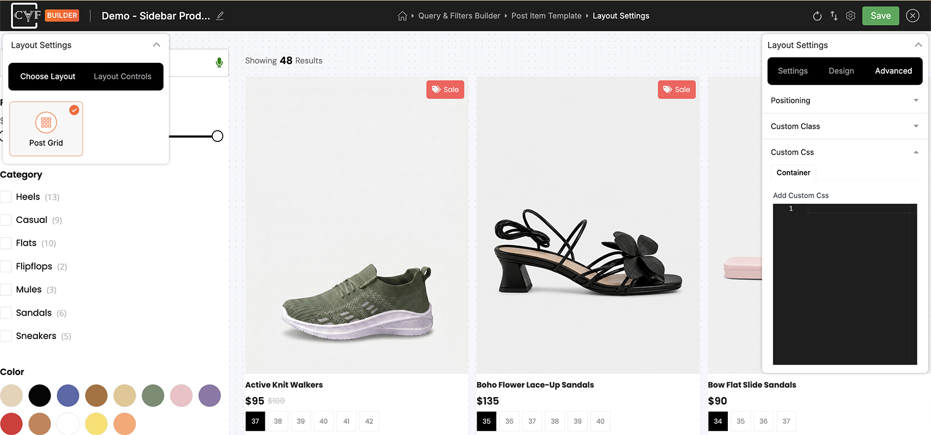Select the Post Grid layout icon
The image size is (931, 435).
click(46, 129)
